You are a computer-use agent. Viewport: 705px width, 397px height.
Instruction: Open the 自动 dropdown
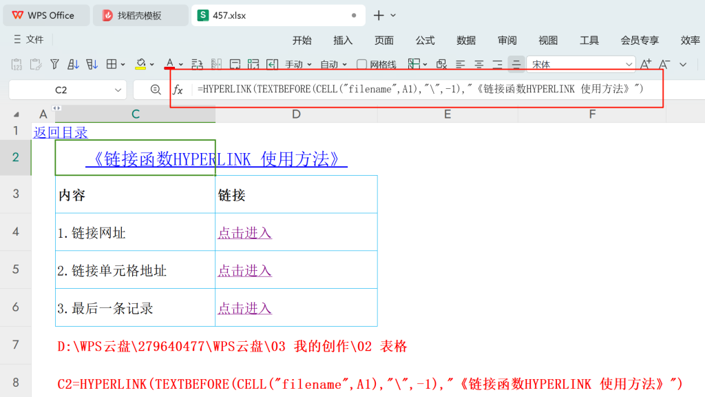(333, 65)
